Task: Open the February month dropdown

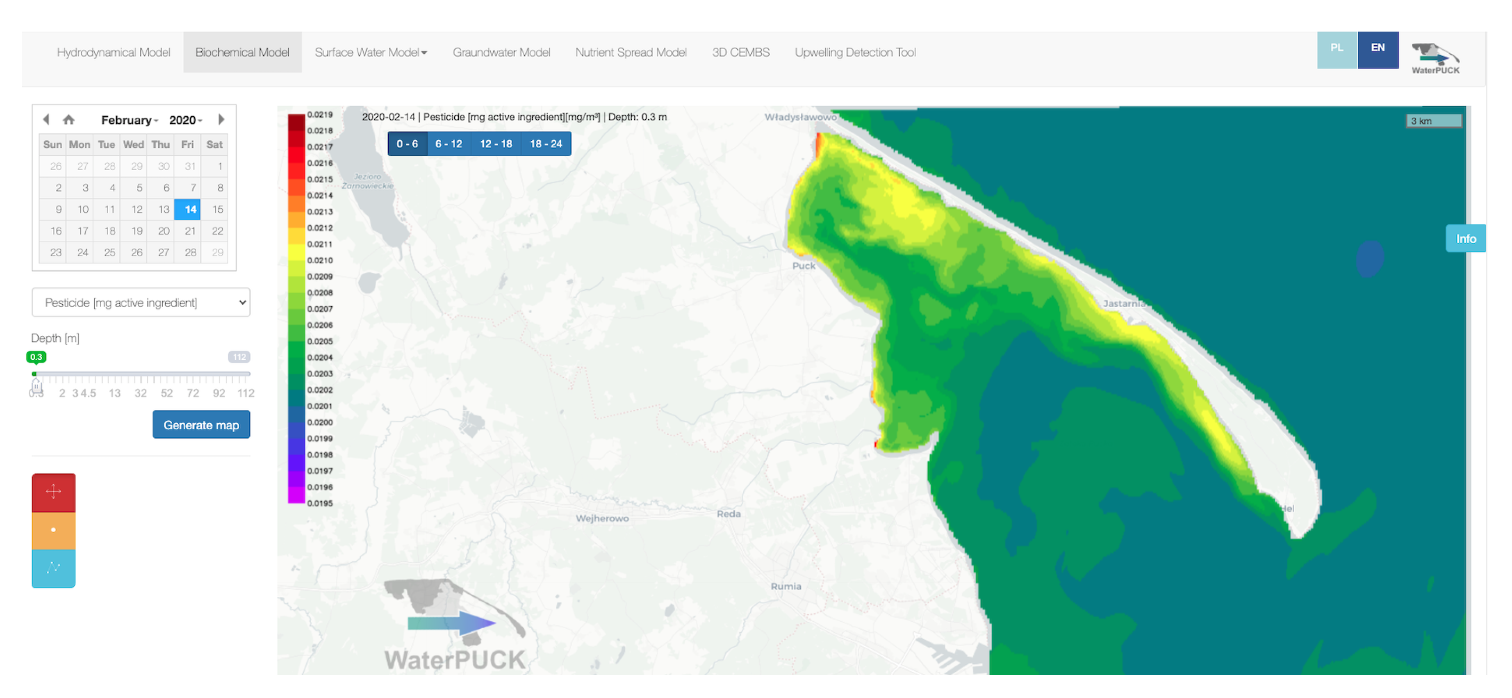Action: (129, 120)
